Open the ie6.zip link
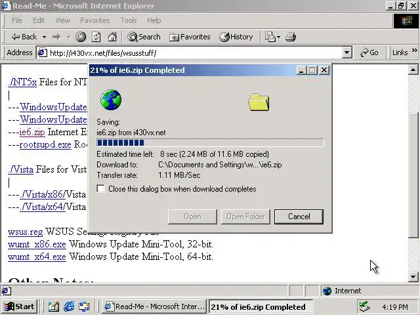 [32, 132]
